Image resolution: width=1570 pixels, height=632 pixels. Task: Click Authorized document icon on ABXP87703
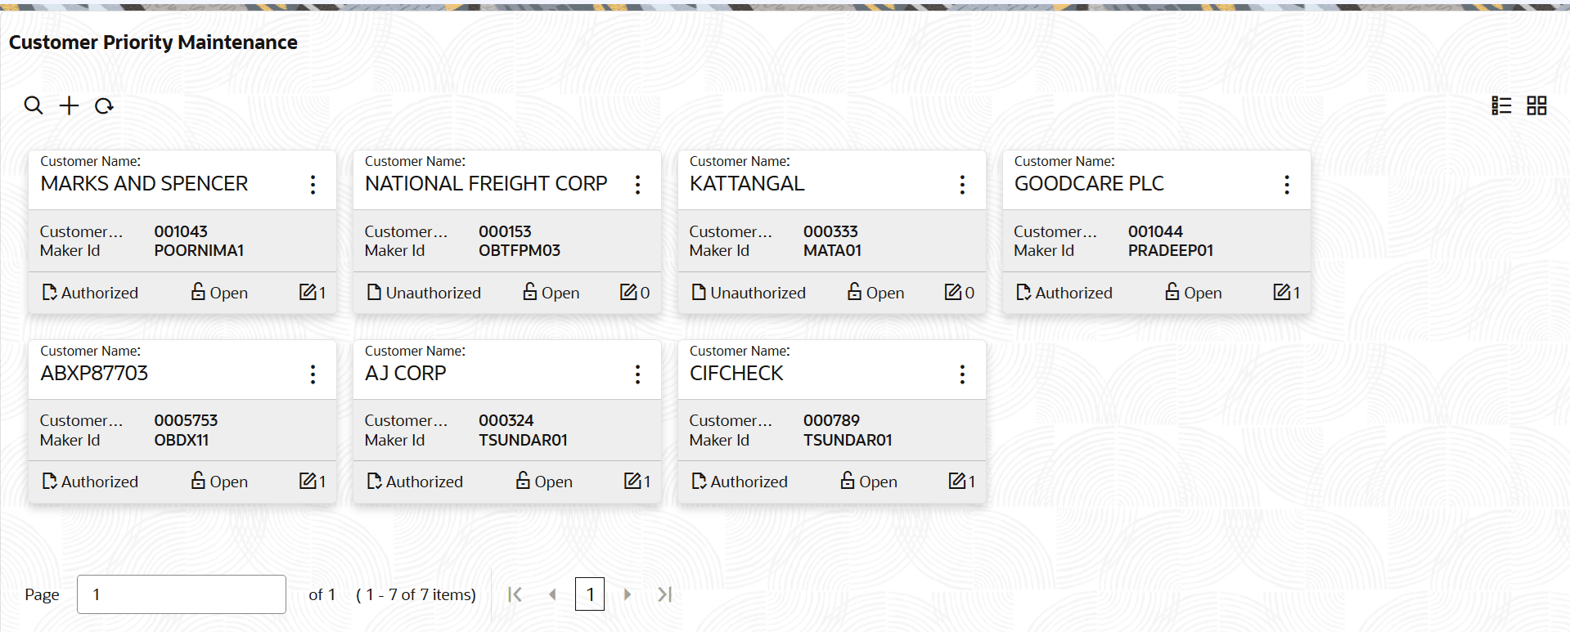(x=50, y=481)
